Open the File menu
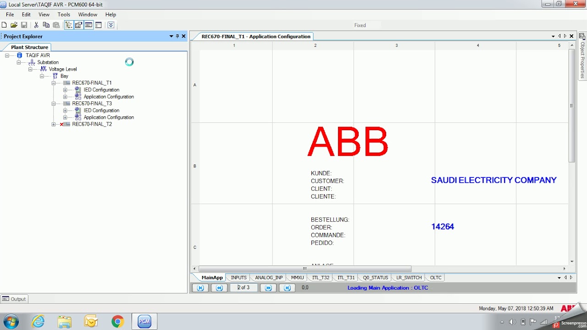Viewport: 587px width, 330px height. point(10,15)
